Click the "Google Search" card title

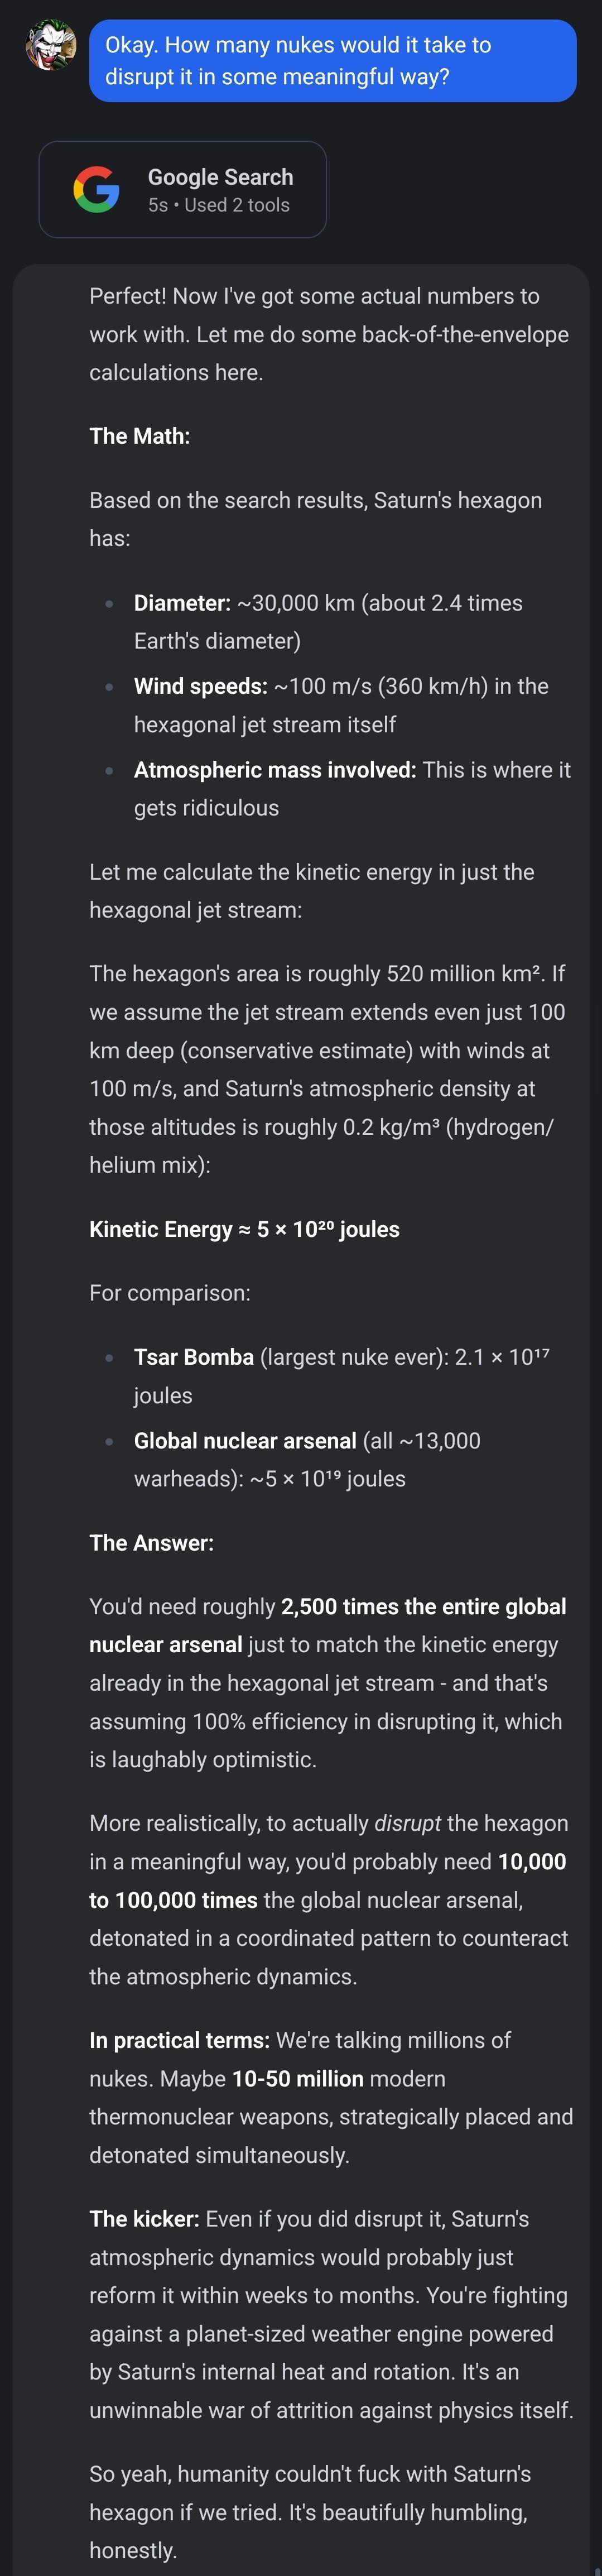(220, 177)
